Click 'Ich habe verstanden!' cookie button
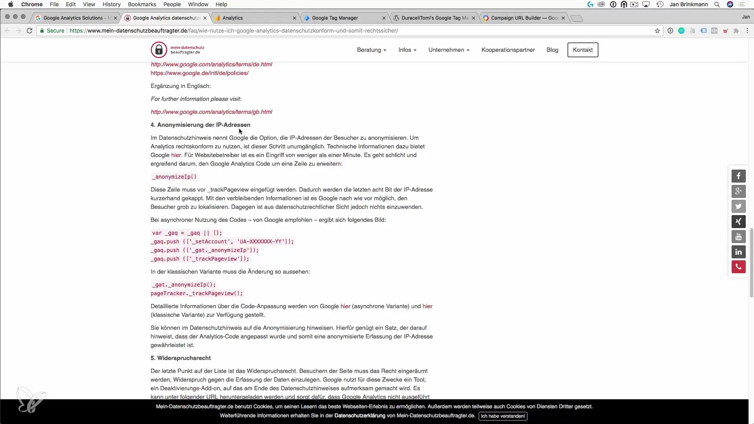Viewport: 754px width, 424px height. click(503, 416)
